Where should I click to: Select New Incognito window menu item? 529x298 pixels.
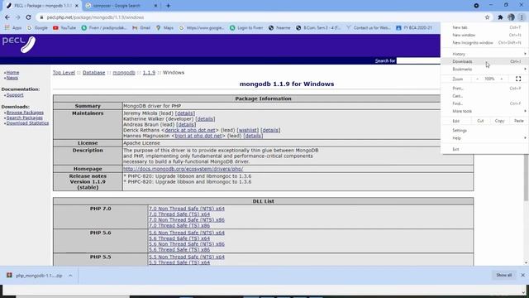click(485, 43)
